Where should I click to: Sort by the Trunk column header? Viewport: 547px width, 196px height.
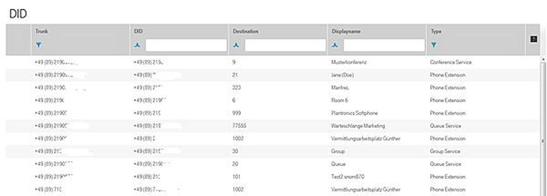42,31
